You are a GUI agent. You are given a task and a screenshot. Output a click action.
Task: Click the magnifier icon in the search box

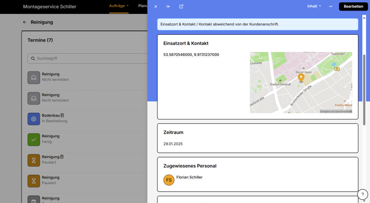[33, 59]
